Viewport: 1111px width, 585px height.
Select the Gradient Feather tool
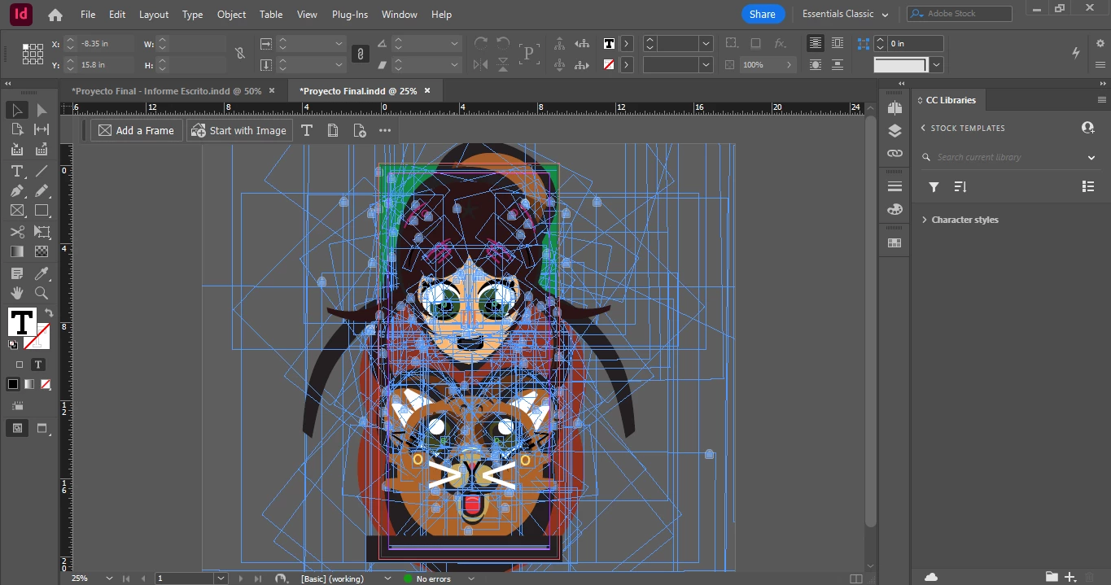[42, 252]
